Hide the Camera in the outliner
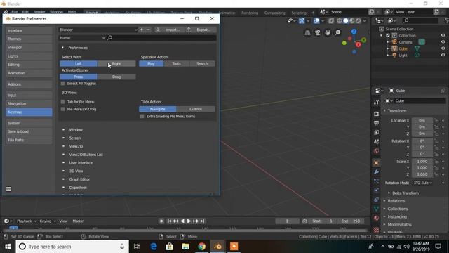The width and height of the screenshot is (449, 253). click(x=443, y=42)
